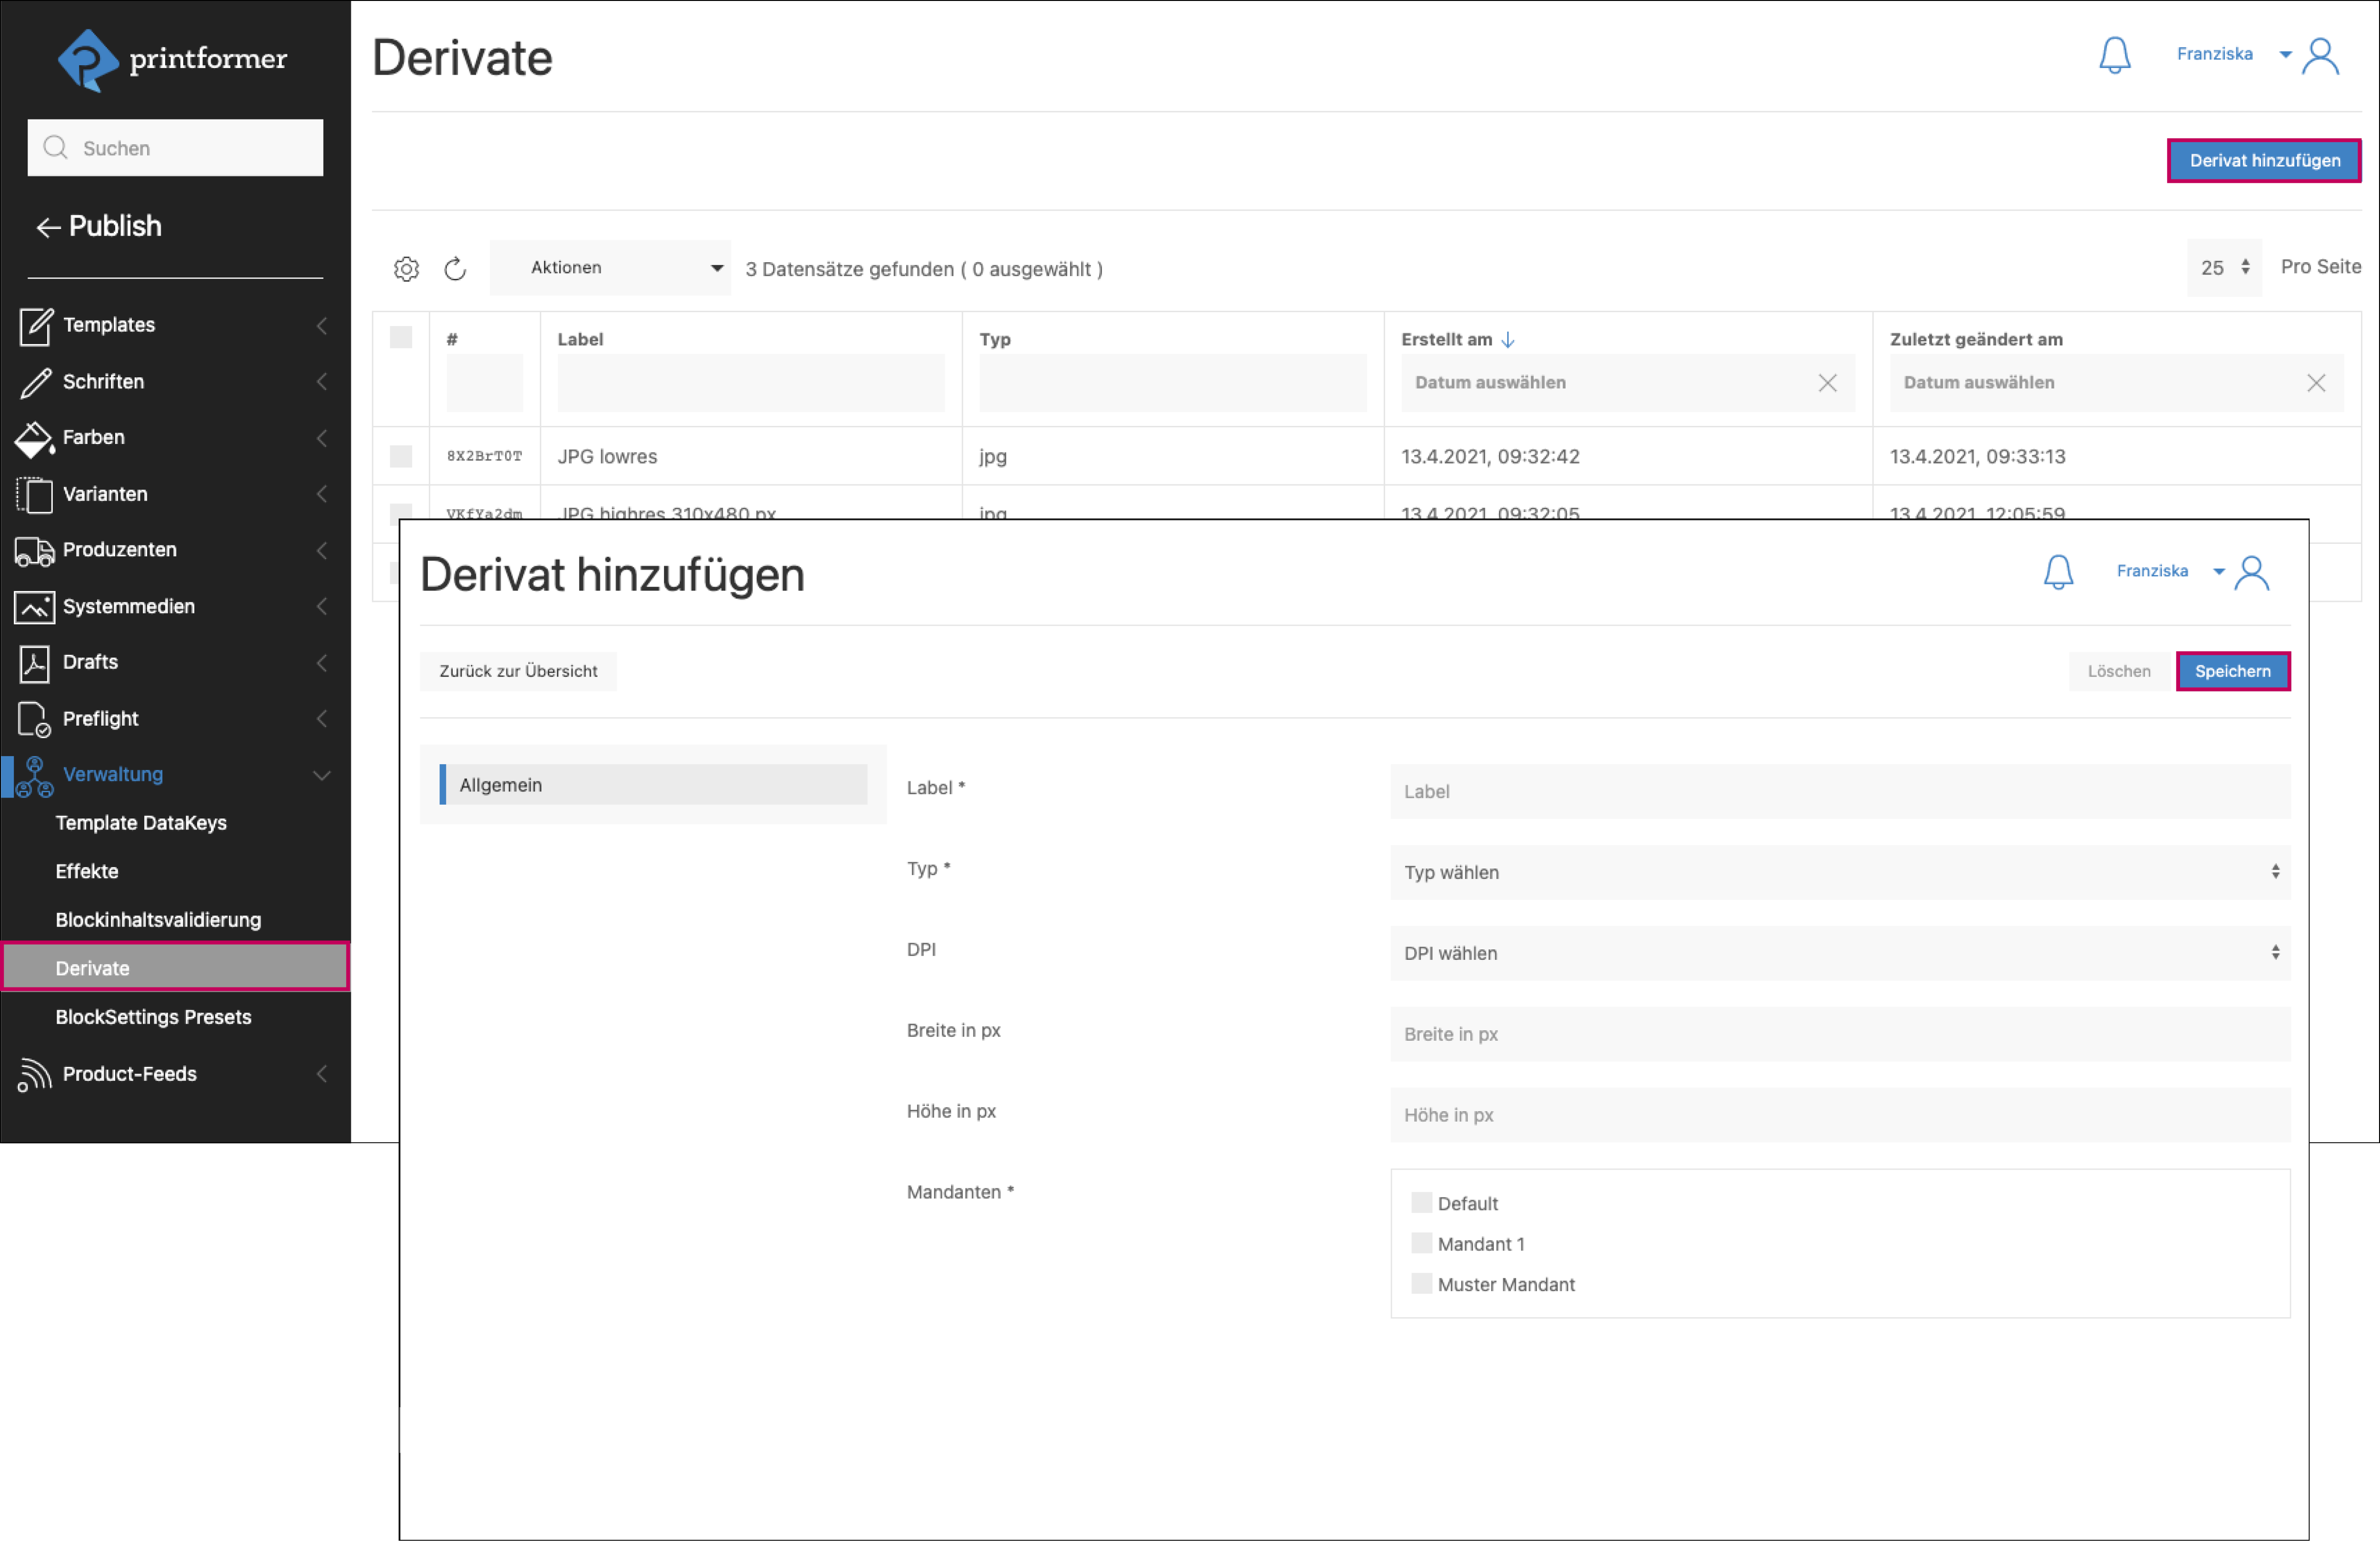Open notifications bell in Derivate header

(2114, 55)
